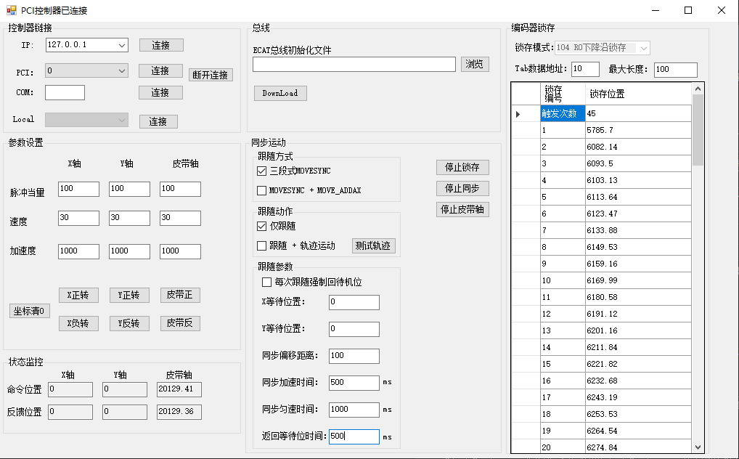This screenshot has height=459, width=739.
Task: Click 锁存编号 column header
Action: pos(563,94)
